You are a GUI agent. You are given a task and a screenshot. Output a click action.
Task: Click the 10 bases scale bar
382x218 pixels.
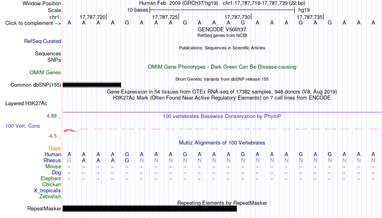pyautogui.click(x=222, y=10)
